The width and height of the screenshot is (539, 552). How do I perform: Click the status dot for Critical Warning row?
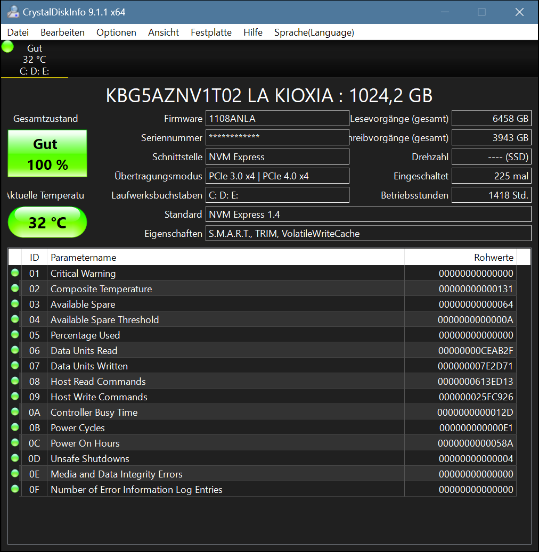15,273
